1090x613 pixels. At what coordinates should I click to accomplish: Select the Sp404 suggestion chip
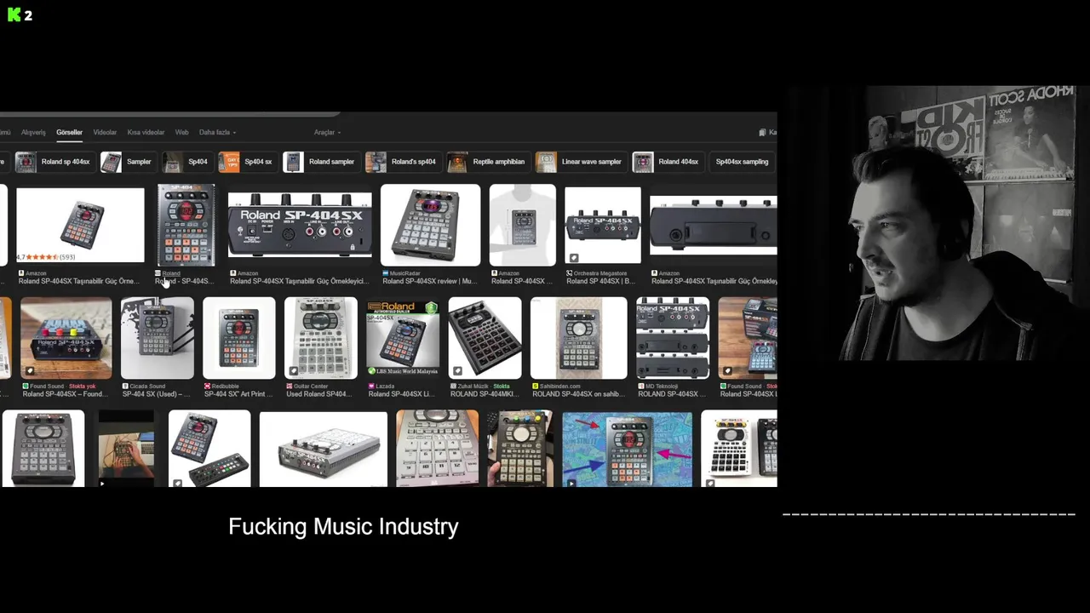pyautogui.click(x=186, y=162)
